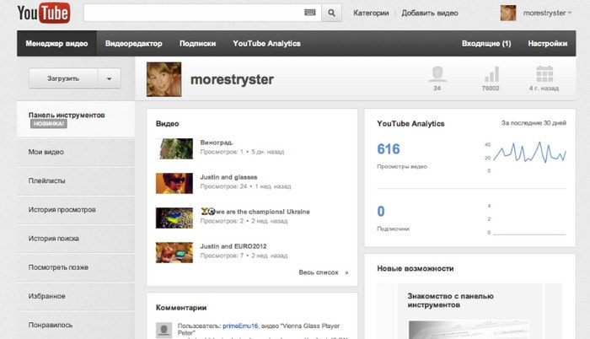Click the Видео section heading
Screen dimensions: 590x339
pyautogui.click(x=168, y=124)
